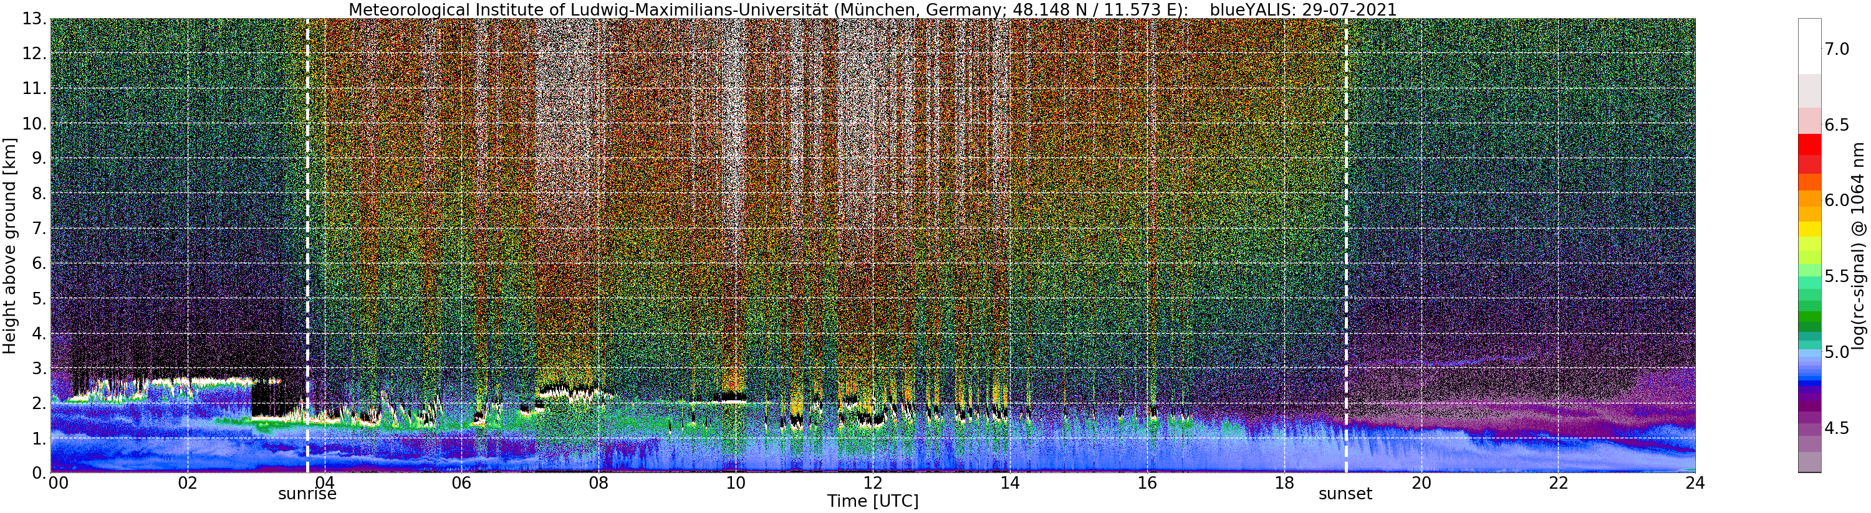Screen dimensions: 1871x513
Task: Click the height axis tick '13.'
Action: click(x=34, y=18)
